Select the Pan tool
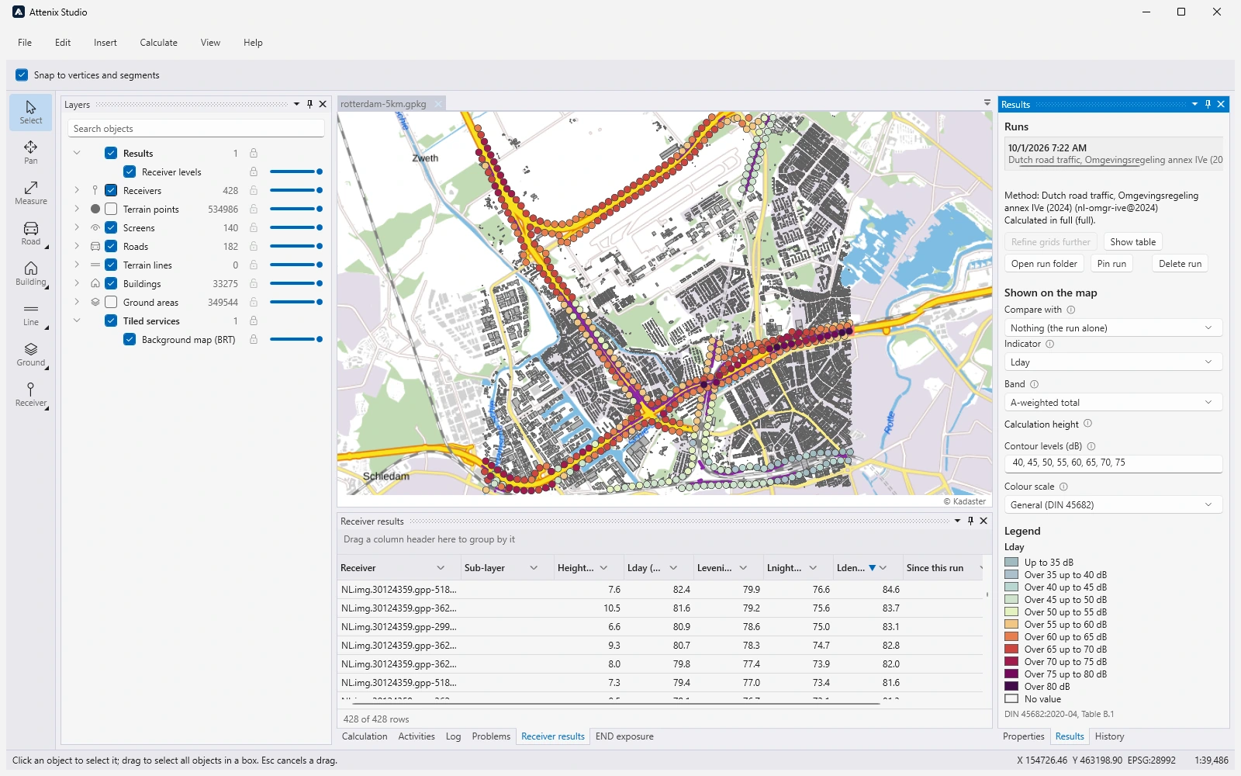Viewport: 1241px width, 776px height. (31, 153)
